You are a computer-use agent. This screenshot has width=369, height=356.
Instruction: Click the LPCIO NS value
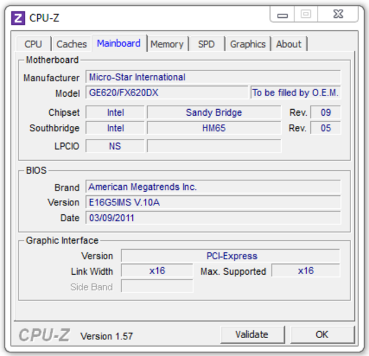coord(115,146)
